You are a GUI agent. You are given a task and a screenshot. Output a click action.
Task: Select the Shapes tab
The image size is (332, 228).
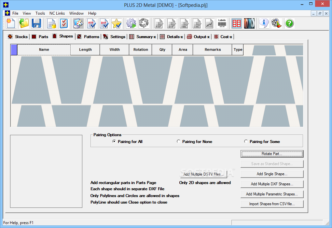click(x=63, y=36)
